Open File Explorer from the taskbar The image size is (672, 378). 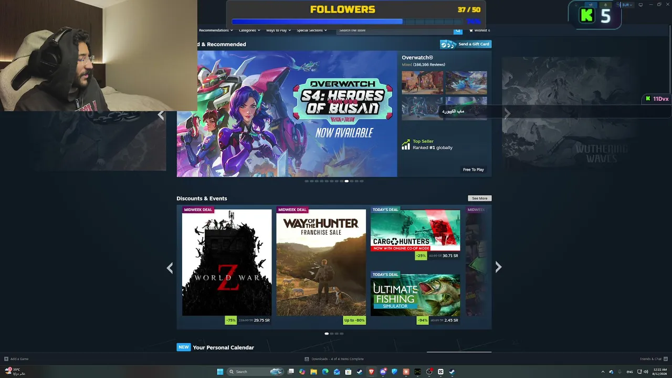[313, 372]
